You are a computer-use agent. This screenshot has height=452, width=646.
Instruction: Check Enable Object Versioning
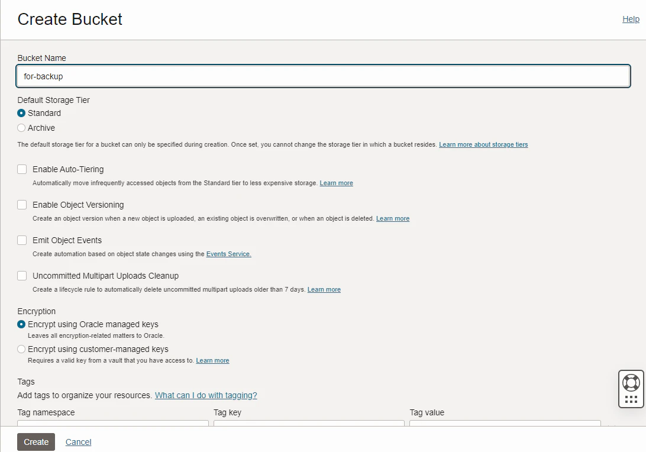(22, 205)
